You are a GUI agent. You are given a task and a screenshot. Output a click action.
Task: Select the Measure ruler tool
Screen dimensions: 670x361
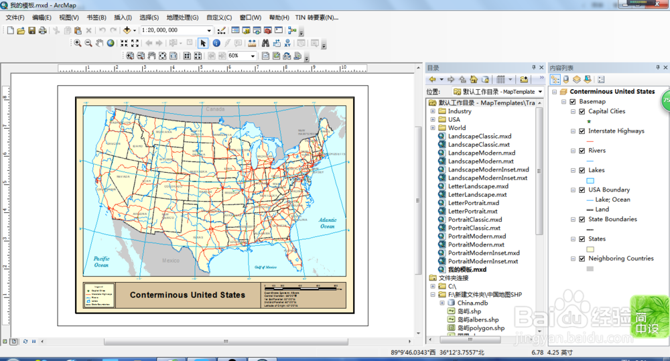pos(252,43)
